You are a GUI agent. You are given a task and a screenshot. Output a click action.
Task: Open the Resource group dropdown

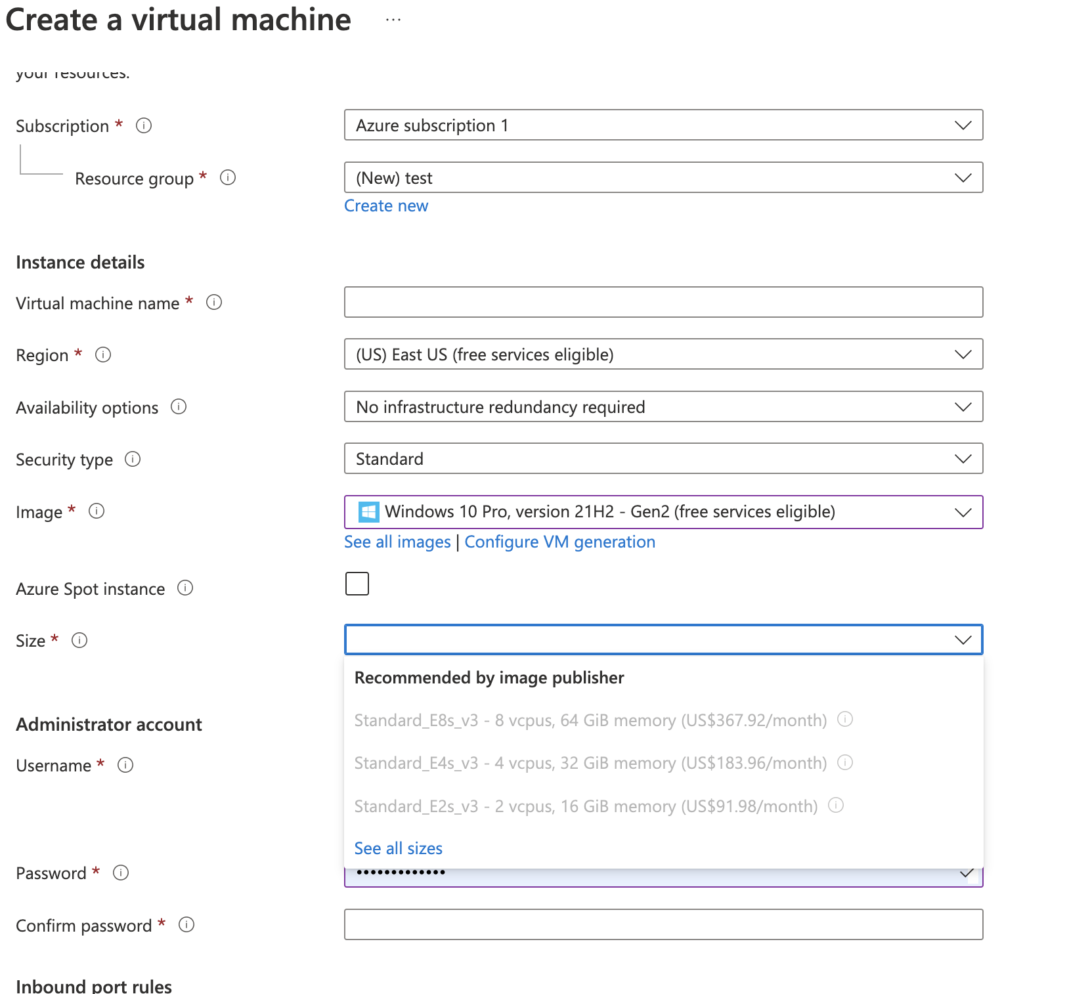pyautogui.click(x=663, y=177)
